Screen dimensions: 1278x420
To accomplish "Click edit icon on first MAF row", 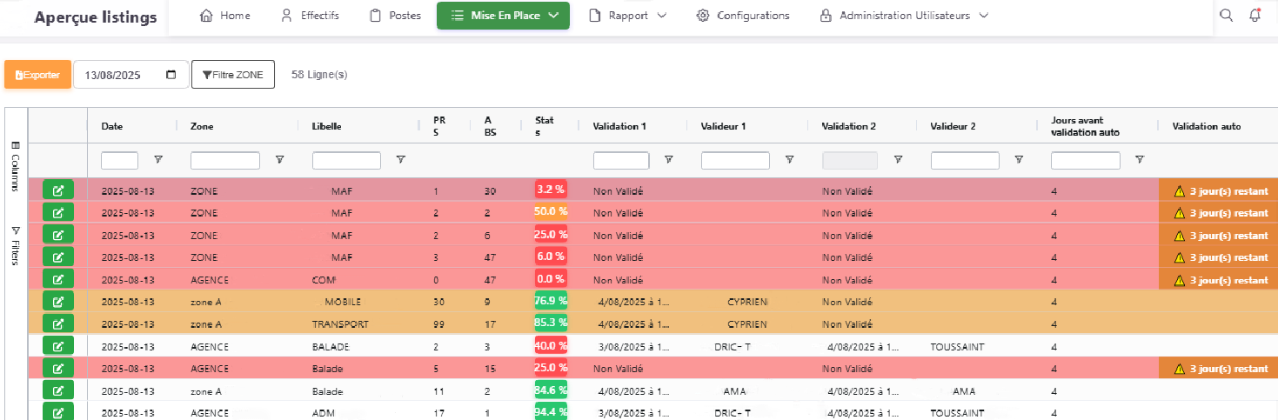I will 58,190.
